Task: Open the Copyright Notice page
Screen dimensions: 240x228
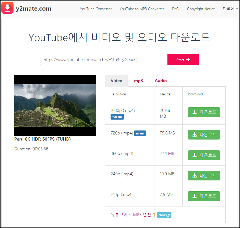Action: tap(201, 9)
